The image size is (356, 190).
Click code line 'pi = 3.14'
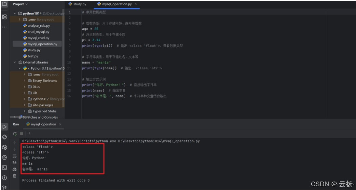click(x=91, y=40)
